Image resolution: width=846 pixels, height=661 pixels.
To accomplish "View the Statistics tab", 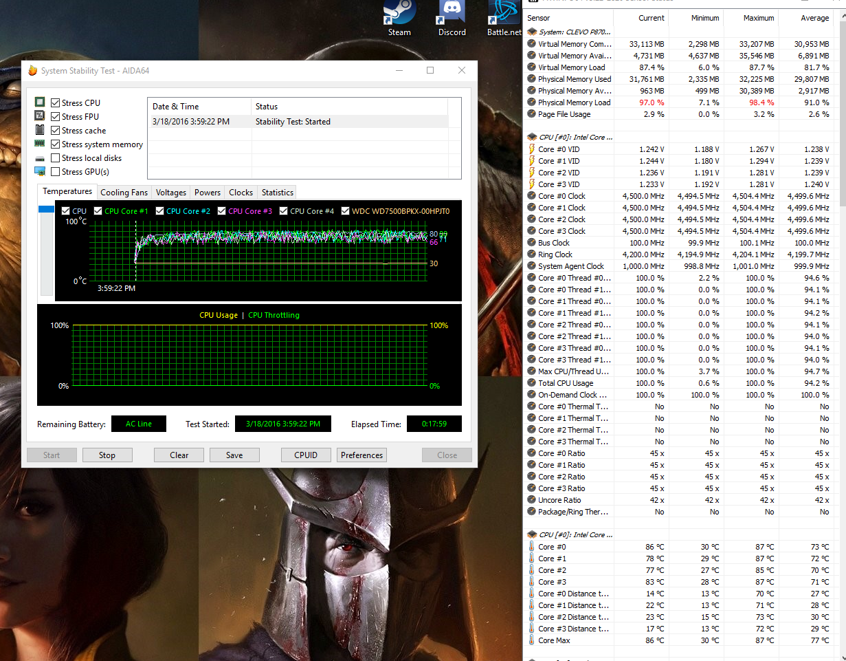I will 278,193.
